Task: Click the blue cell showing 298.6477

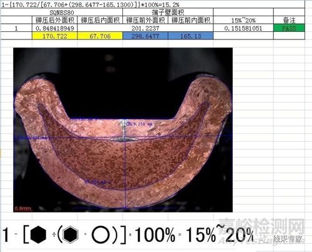Action: [145, 36]
